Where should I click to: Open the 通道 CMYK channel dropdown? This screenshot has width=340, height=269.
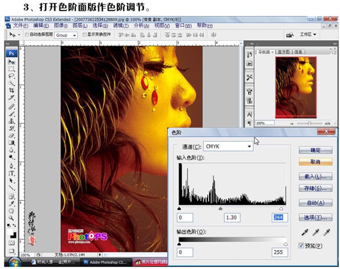pos(228,147)
